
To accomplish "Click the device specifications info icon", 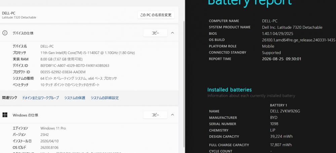I will (5, 33).
